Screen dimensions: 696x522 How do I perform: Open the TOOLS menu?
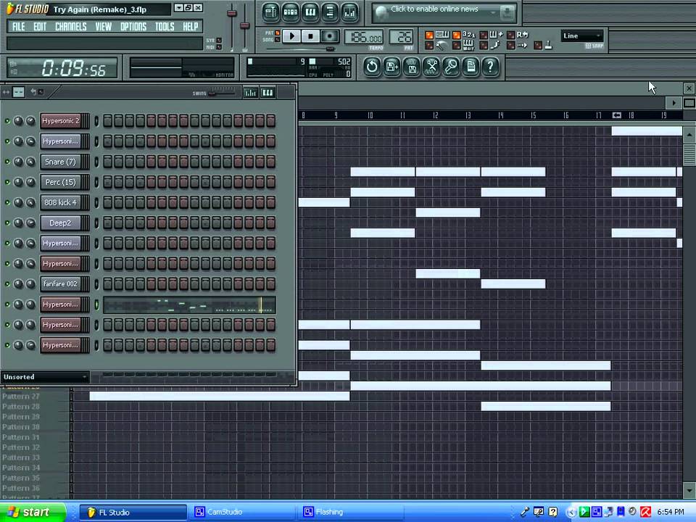pos(165,27)
